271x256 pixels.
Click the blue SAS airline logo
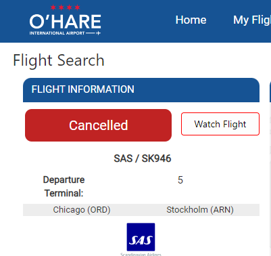(141, 237)
